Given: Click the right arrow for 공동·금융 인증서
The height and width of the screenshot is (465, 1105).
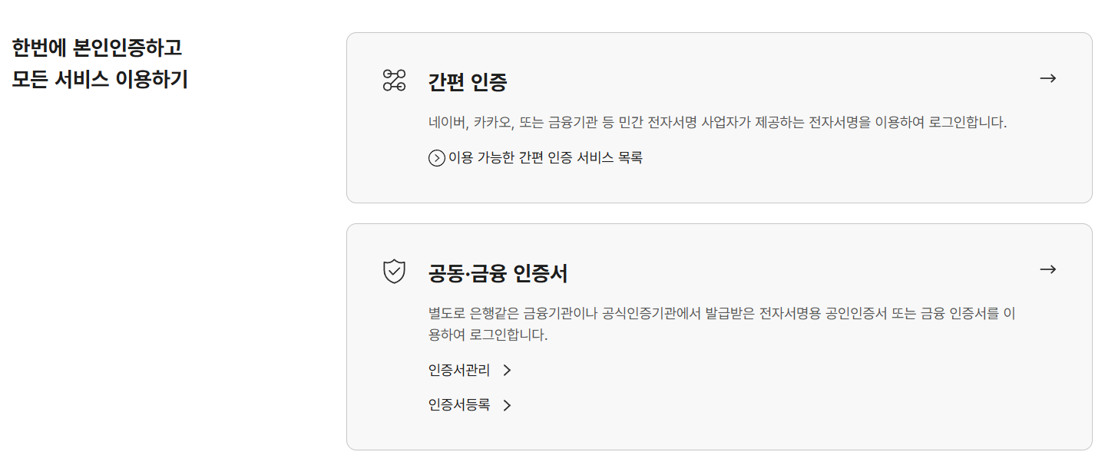Looking at the screenshot, I should (x=1047, y=270).
